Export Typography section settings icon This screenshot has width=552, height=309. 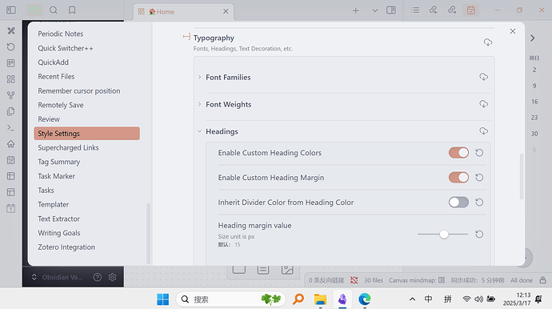pyautogui.click(x=488, y=42)
